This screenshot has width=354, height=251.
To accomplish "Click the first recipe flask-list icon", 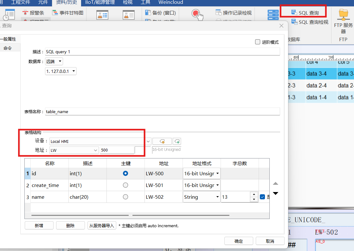I will point(102,15).
